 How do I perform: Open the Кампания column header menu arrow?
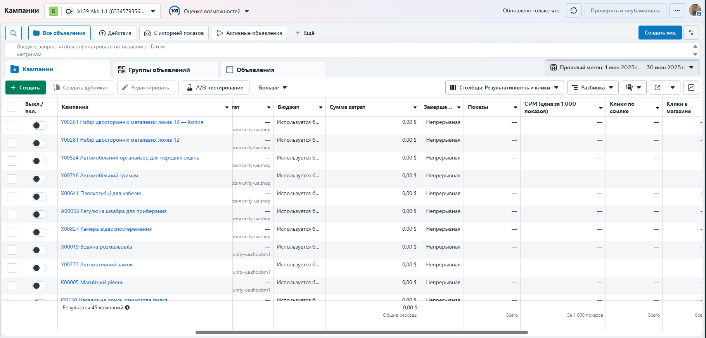coord(227,107)
